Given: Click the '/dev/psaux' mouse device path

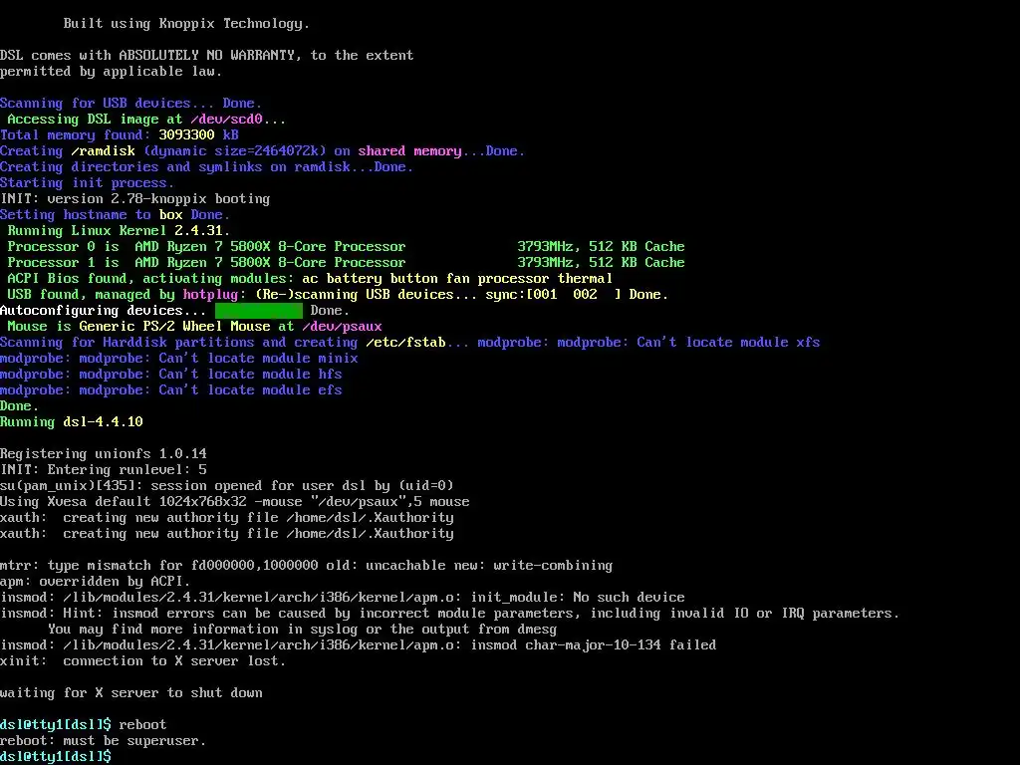Looking at the screenshot, I should (342, 327).
